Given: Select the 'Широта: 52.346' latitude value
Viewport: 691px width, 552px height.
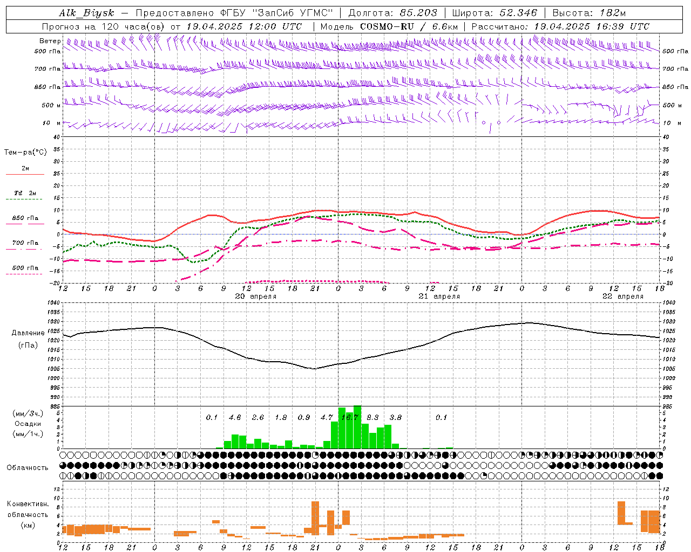Looking at the screenshot, I should (x=494, y=13).
